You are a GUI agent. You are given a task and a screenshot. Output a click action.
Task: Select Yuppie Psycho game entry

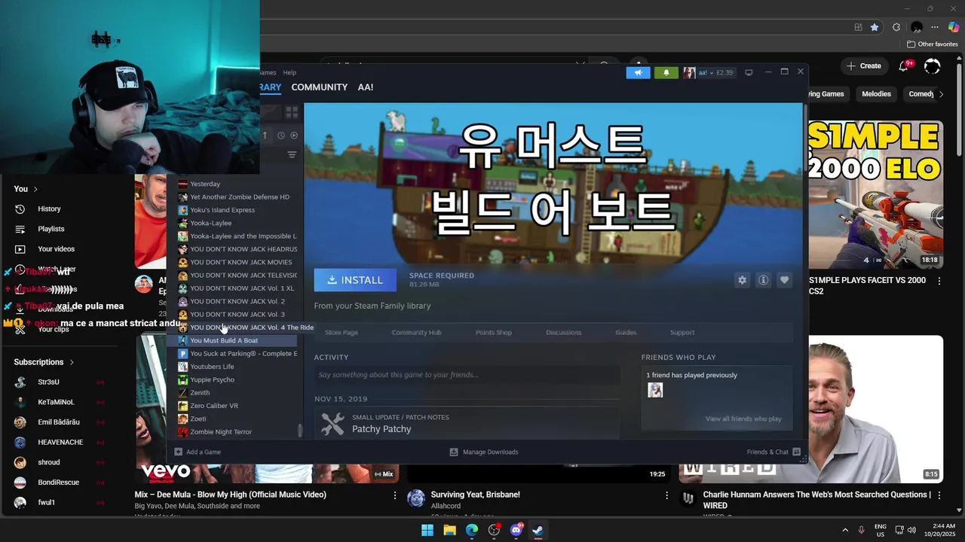(x=212, y=379)
